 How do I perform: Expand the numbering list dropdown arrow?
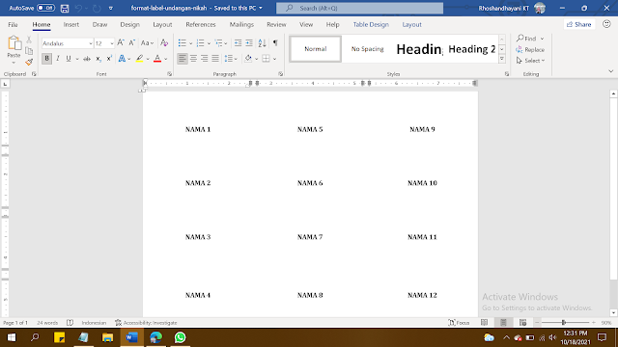tap(209, 43)
